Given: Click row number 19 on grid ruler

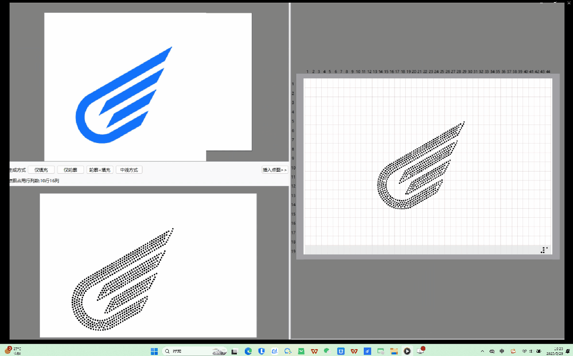Looking at the screenshot, I should click(x=293, y=252).
